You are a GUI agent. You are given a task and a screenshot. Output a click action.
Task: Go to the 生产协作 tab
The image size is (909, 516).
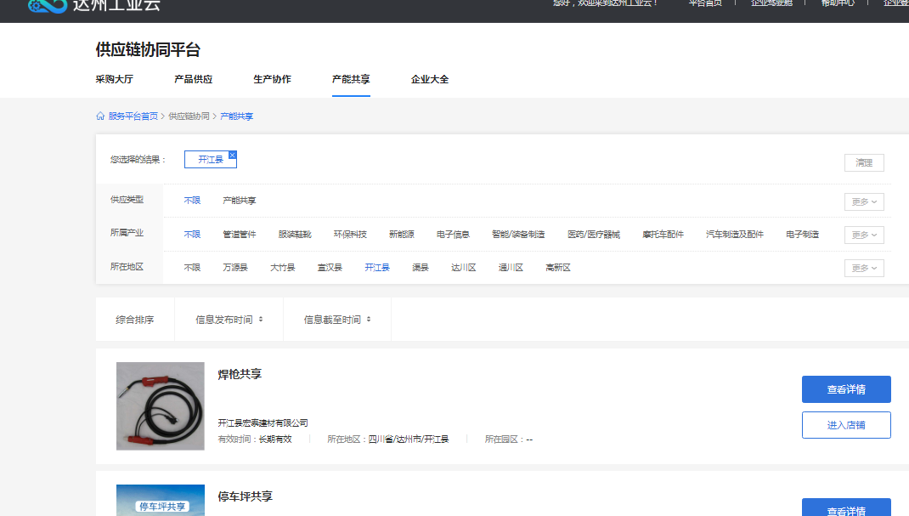tap(272, 79)
